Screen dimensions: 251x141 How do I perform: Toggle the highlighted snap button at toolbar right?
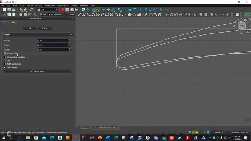246,14
